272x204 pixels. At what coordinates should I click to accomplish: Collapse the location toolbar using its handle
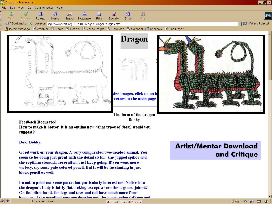coord(1,24)
